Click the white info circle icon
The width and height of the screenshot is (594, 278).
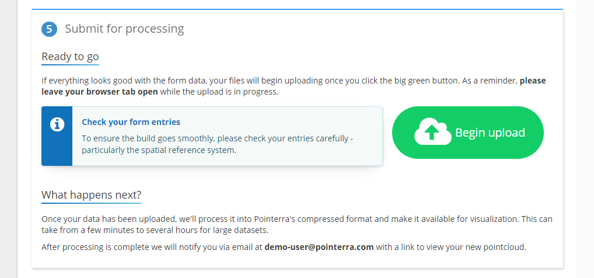tap(57, 124)
